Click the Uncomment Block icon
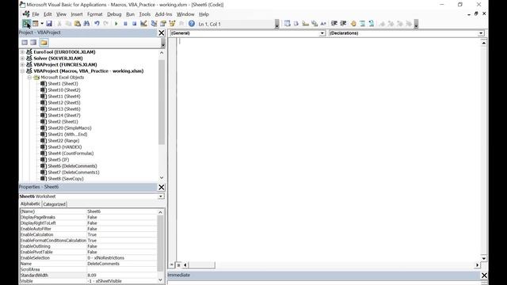507x285 pixels. 372,24
